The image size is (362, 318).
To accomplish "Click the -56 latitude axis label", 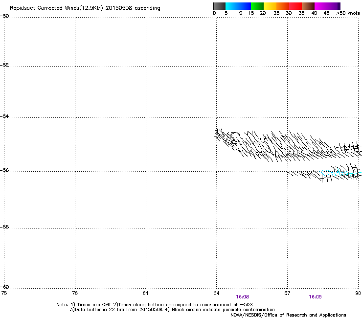I will (4, 170).
